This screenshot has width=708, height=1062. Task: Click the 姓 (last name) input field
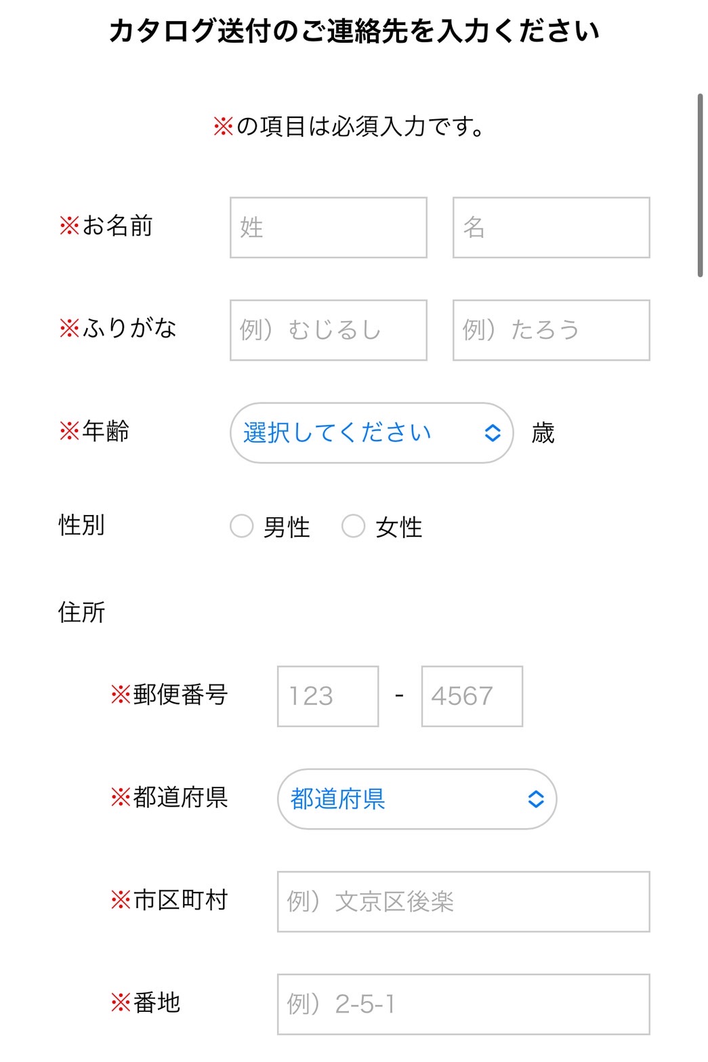[x=328, y=227]
